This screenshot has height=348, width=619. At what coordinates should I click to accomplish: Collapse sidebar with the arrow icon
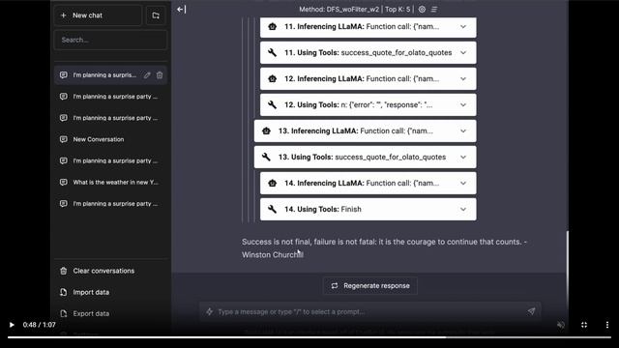(x=181, y=9)
